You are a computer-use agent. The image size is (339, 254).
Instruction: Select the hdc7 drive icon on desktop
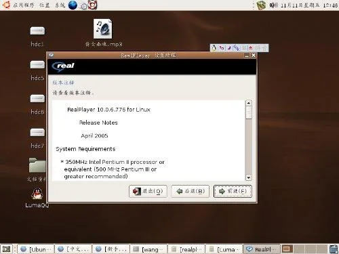[37, 133]
